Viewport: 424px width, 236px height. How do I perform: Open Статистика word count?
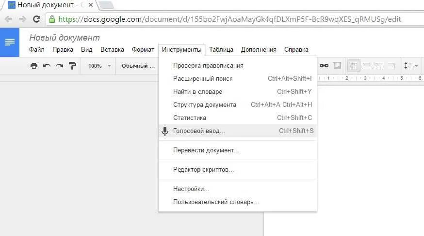click(238, 118)
